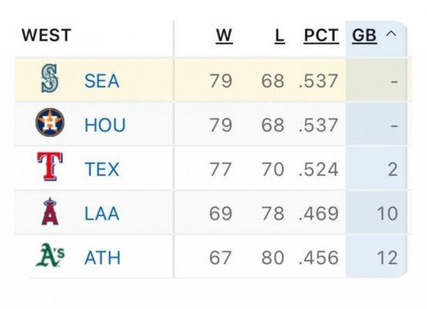Click the Texas Rangers logo

click(50, 166)
